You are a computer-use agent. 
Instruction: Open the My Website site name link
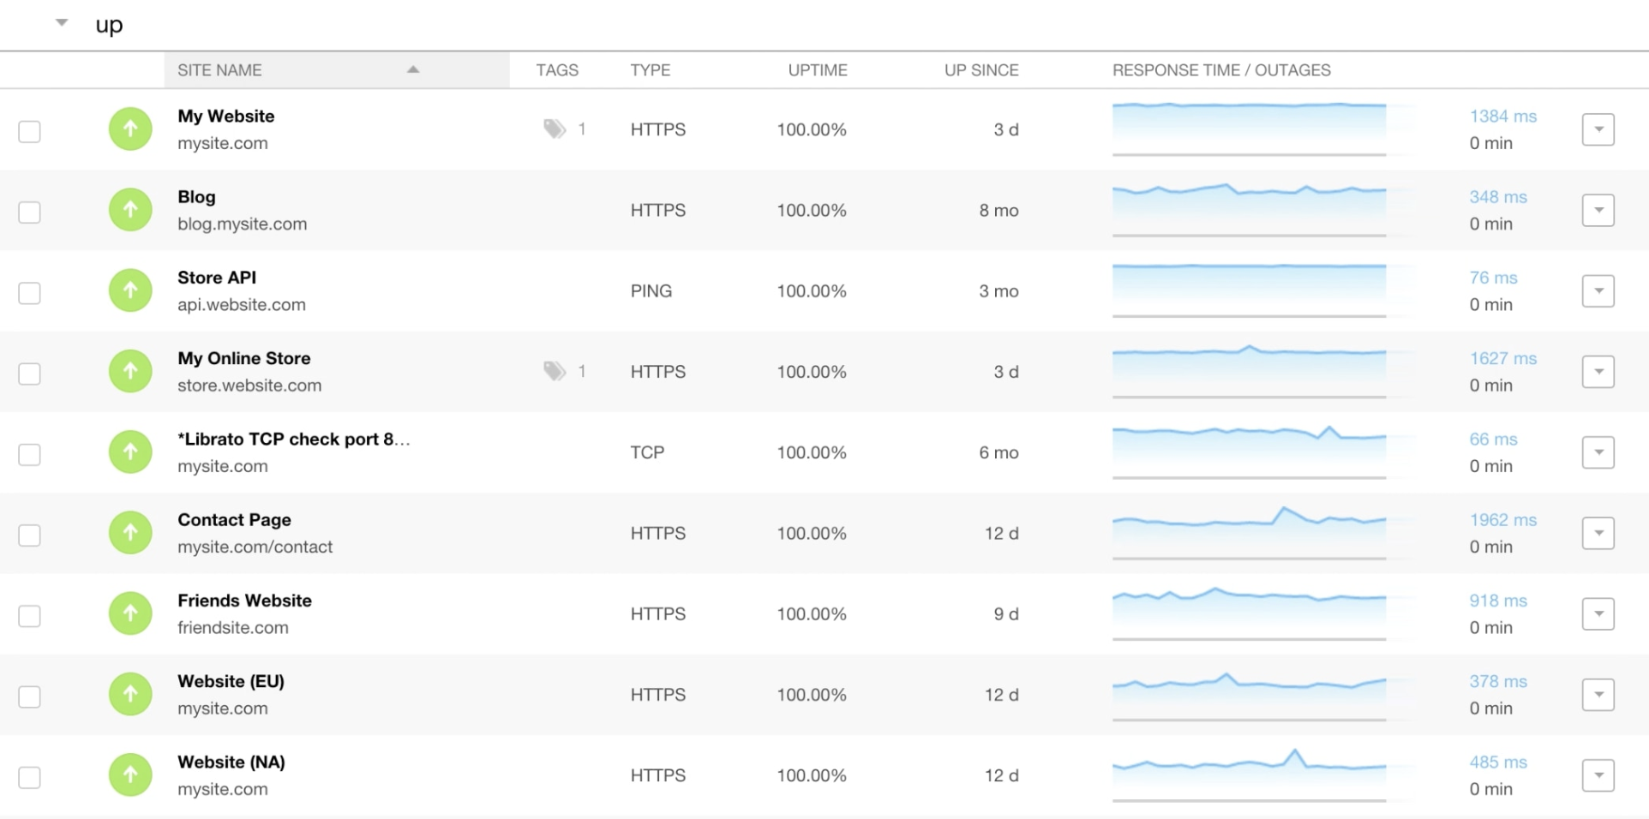click(226, 116)
